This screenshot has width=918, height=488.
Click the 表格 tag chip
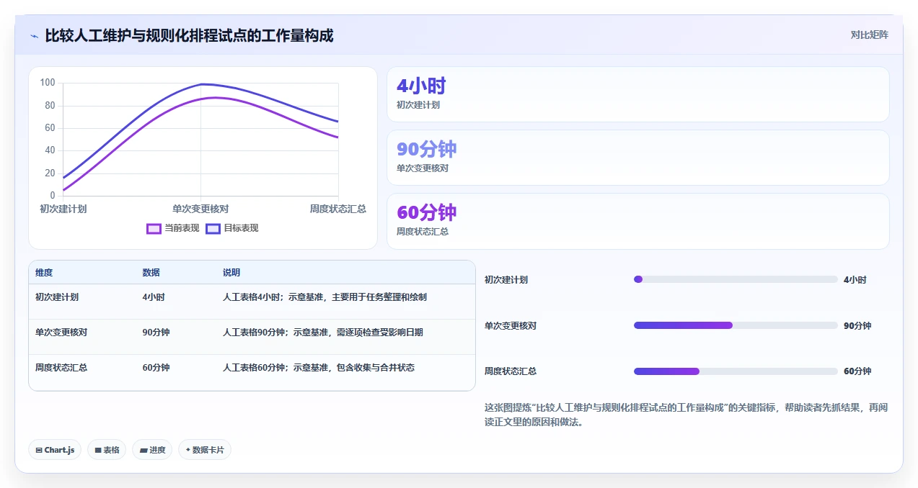(x=107, y=450)
